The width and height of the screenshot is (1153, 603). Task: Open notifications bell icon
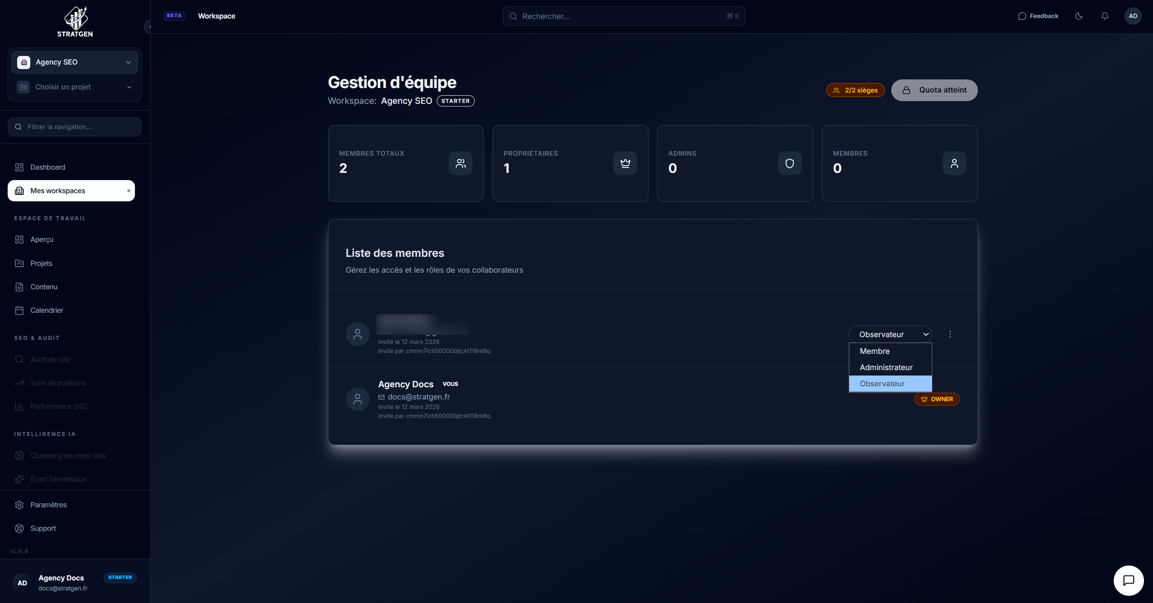point(1105,16)
